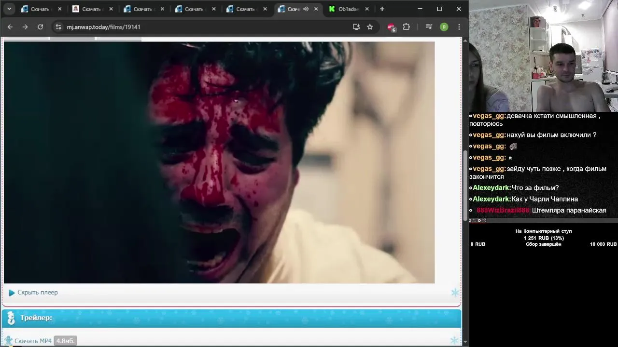
Task: Reload the current page
Action: 41,27
